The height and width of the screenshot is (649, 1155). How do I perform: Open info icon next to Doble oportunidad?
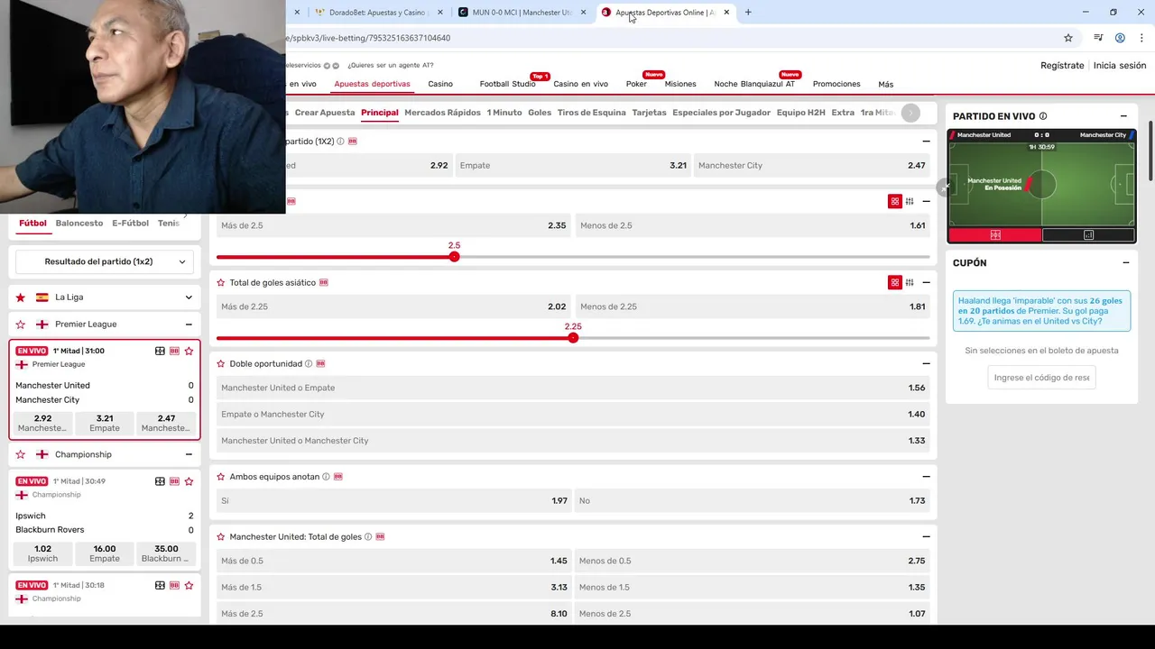(309, 363)
